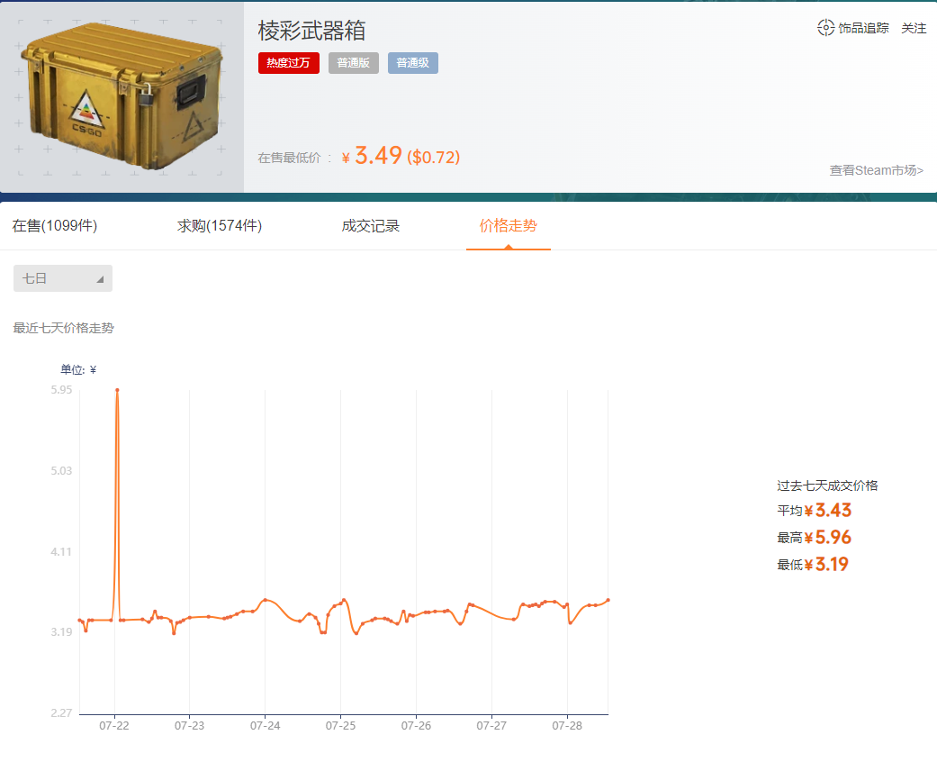Click the 普通版 version badge
Screen dimensions: 937x762
tap(353, 63)
